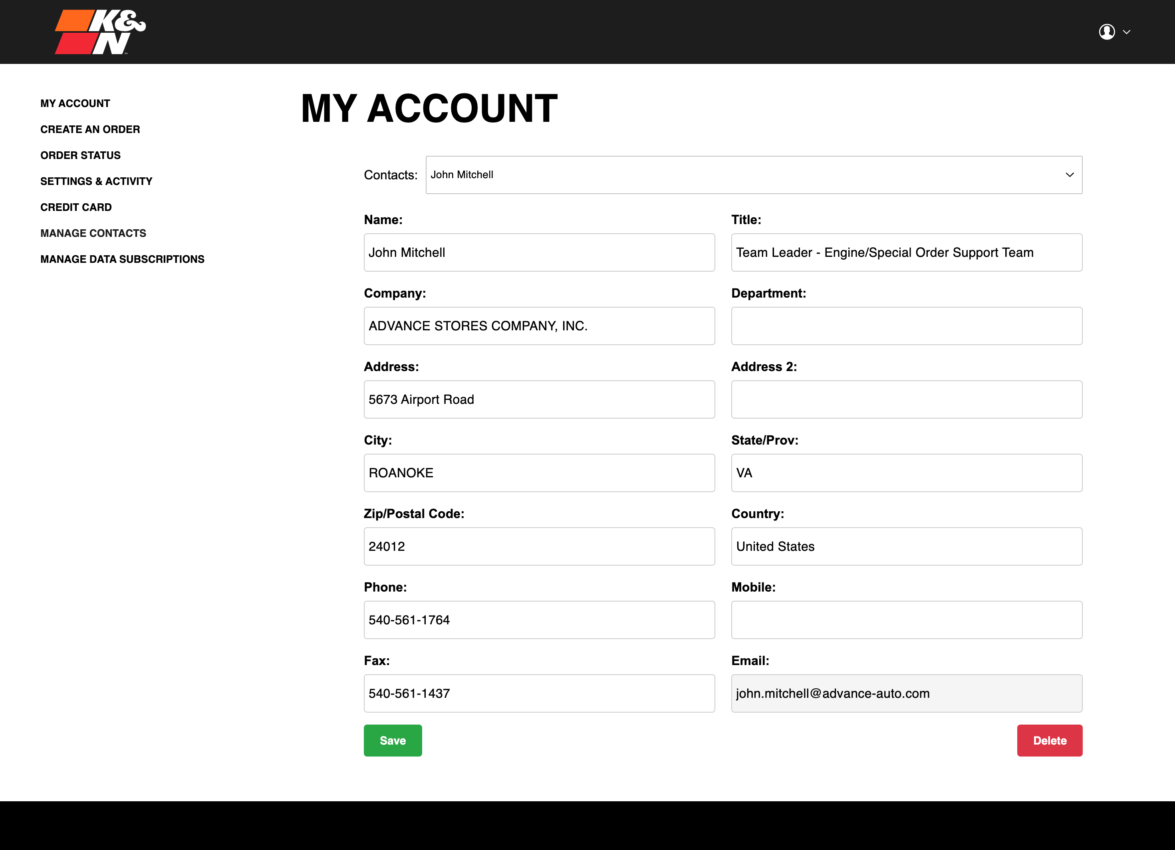Edit the Phone field
Screen dimensions: 1175x850
(539, 620)
